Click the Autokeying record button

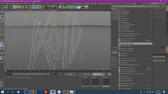click(87, 74)
